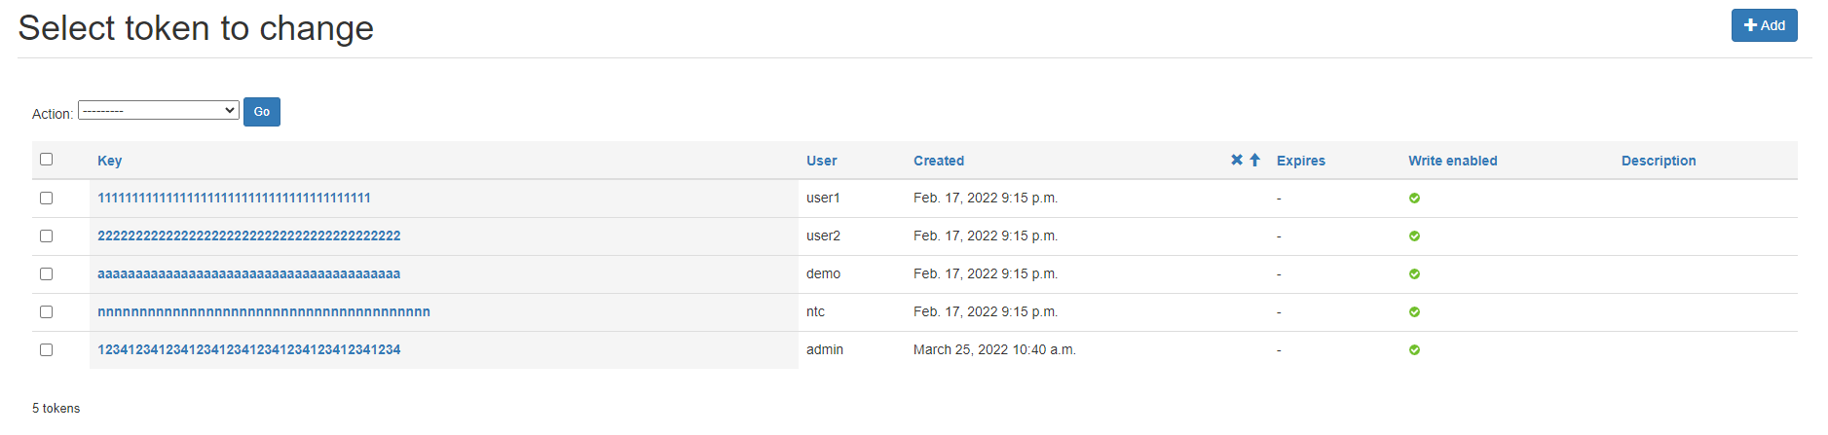Tick the checkbox for demo token
The width and height of the screenshot is (1828, 435).
(46, 274)
